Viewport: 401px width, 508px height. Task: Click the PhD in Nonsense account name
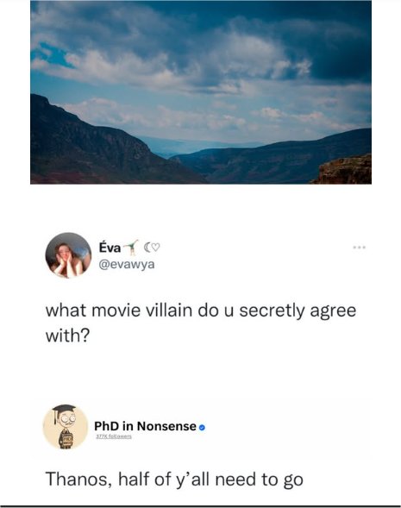(146, 426)
